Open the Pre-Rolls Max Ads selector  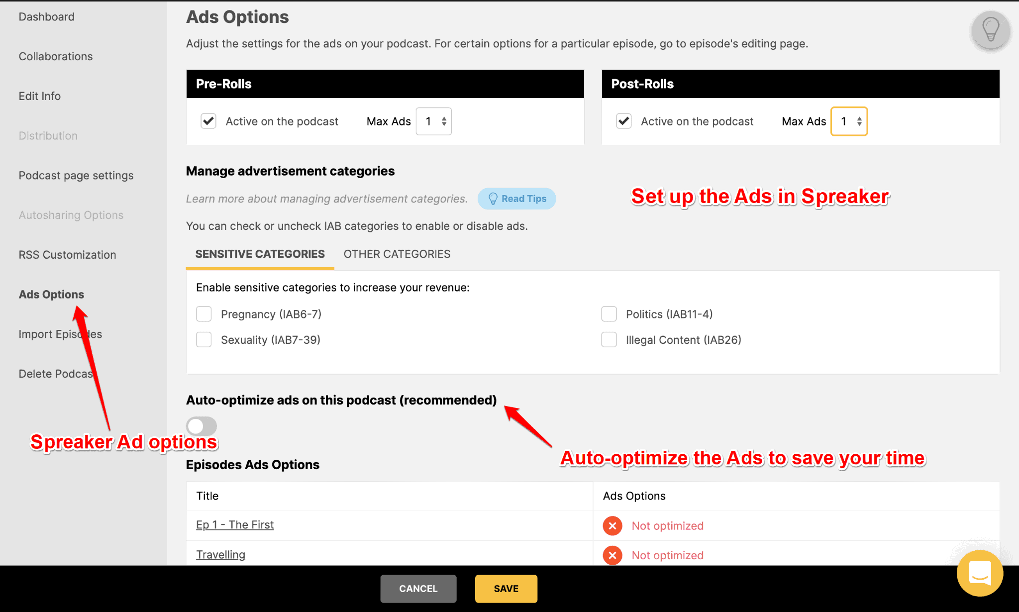point(433,121)
